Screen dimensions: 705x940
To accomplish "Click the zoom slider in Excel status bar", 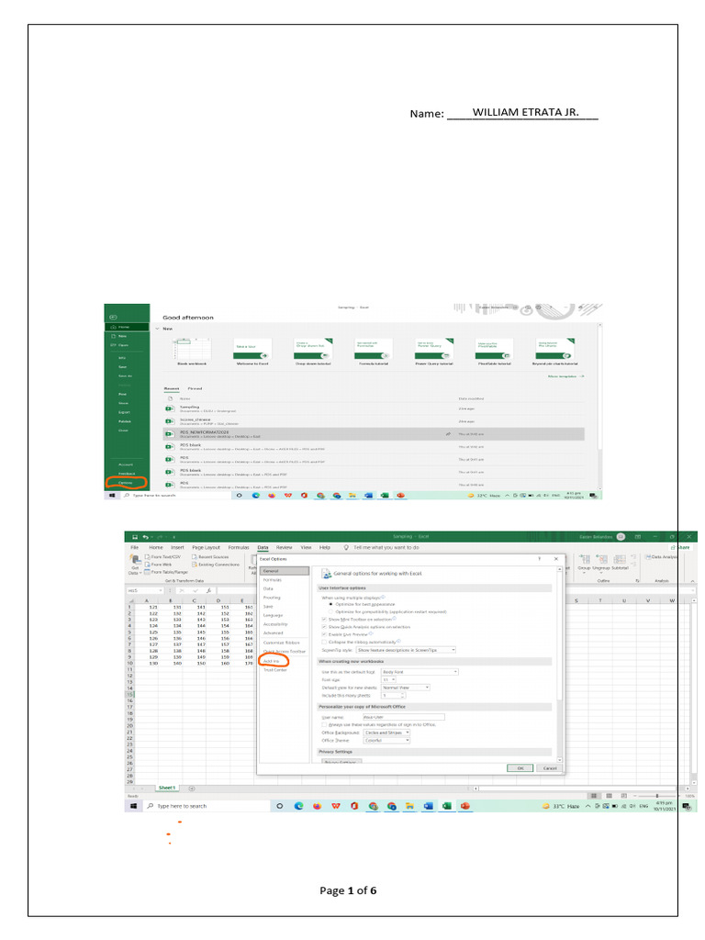I will click(x=657, y=796).
